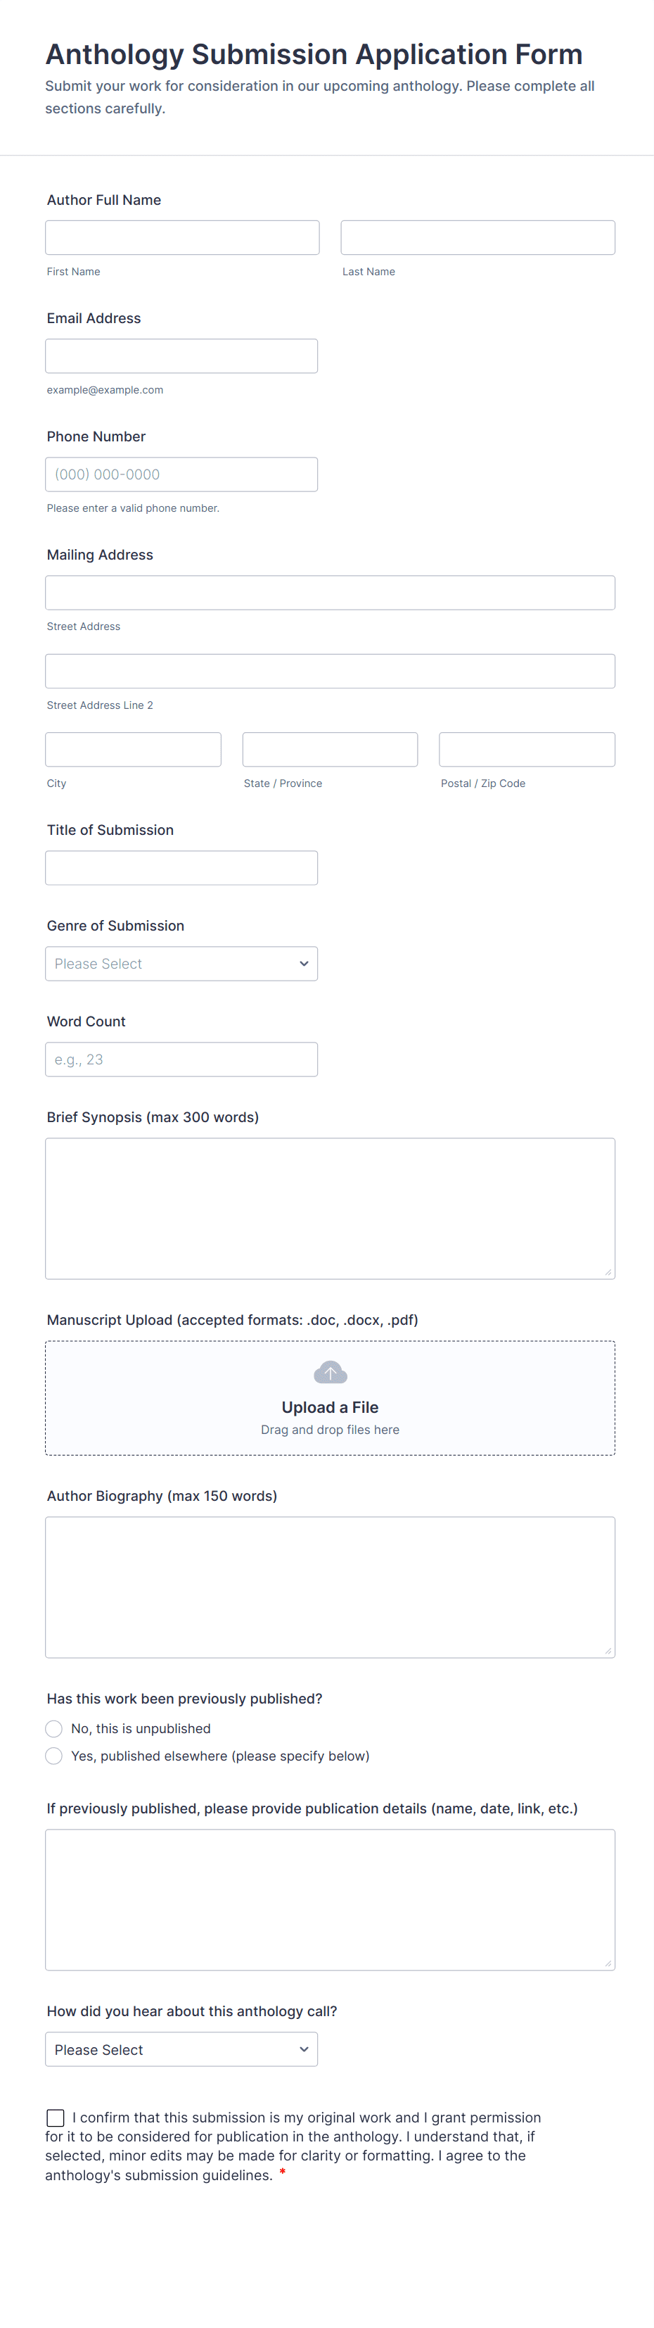654x2328 pixels.
Task: Click the Postal / Zip Code field
Action: click(527, 749)
